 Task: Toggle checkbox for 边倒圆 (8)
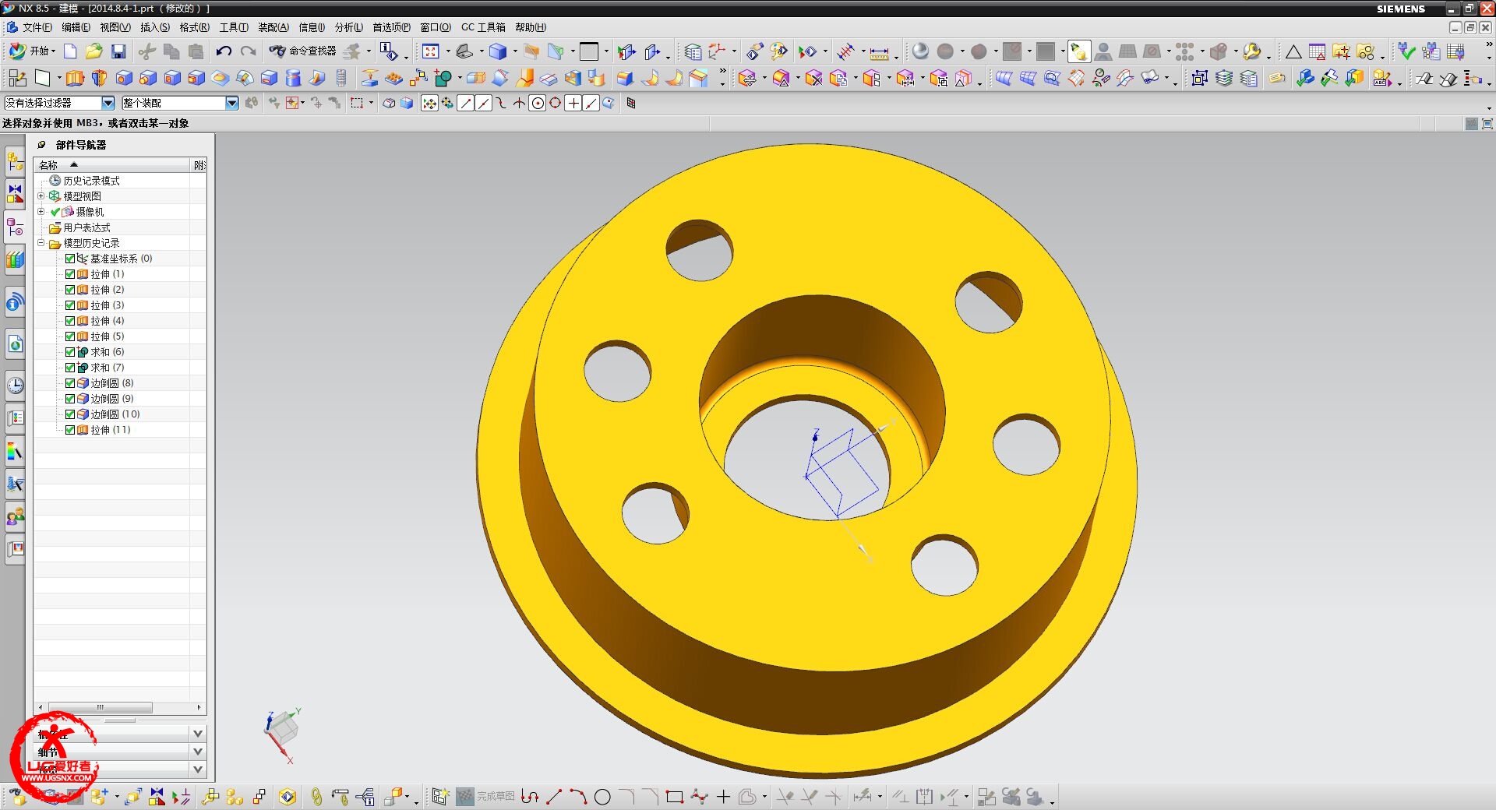[x=70, y=383]
